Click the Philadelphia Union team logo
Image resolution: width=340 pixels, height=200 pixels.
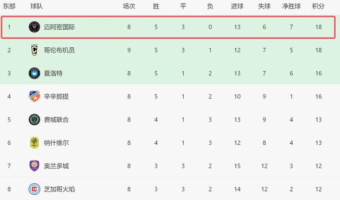click(34, 119)
